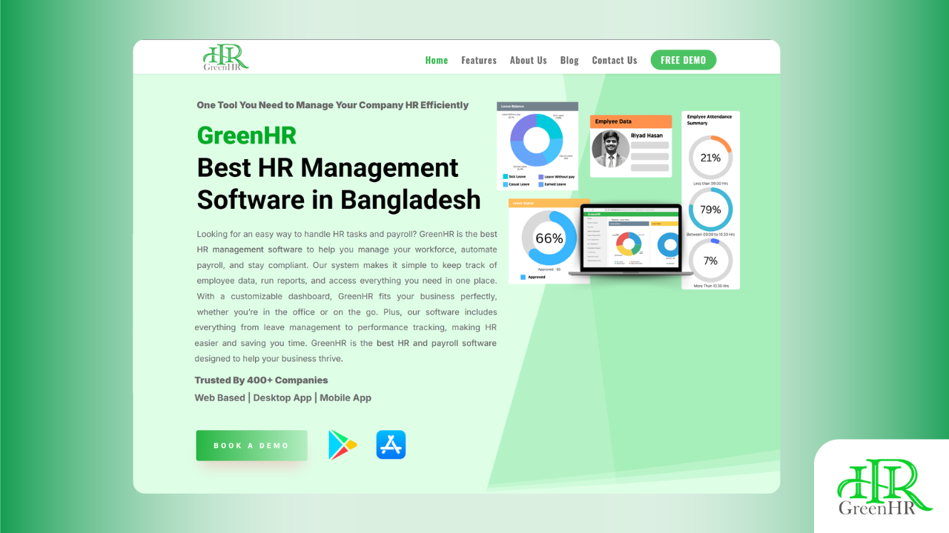Open the Features menu item
Image resolution: width=949 pixels, height=533 pixels.
(479, 60)
